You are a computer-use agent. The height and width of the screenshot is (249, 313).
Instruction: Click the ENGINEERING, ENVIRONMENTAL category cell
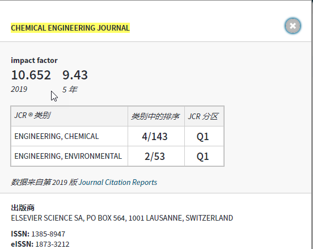(69, 156)
